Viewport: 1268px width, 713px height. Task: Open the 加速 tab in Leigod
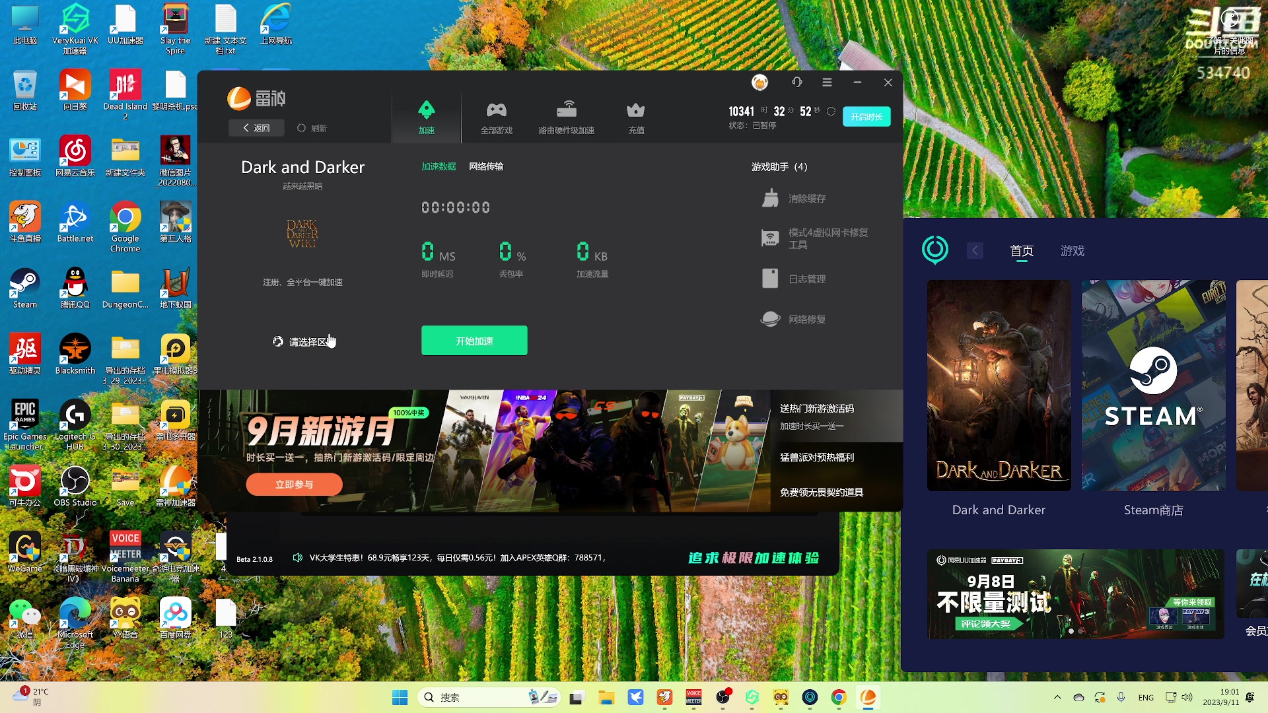click(x=427, y=117)
